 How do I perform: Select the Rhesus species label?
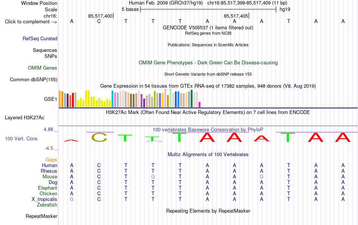point(49,171)
